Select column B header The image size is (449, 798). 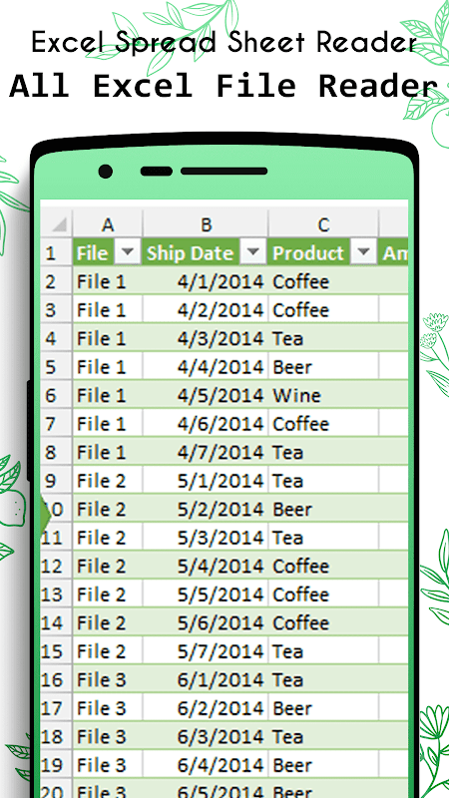[x=206, y=224]
